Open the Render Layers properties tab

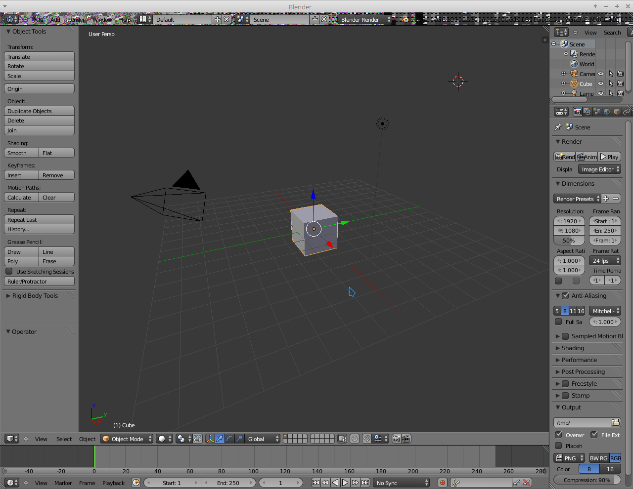(587, 112)
